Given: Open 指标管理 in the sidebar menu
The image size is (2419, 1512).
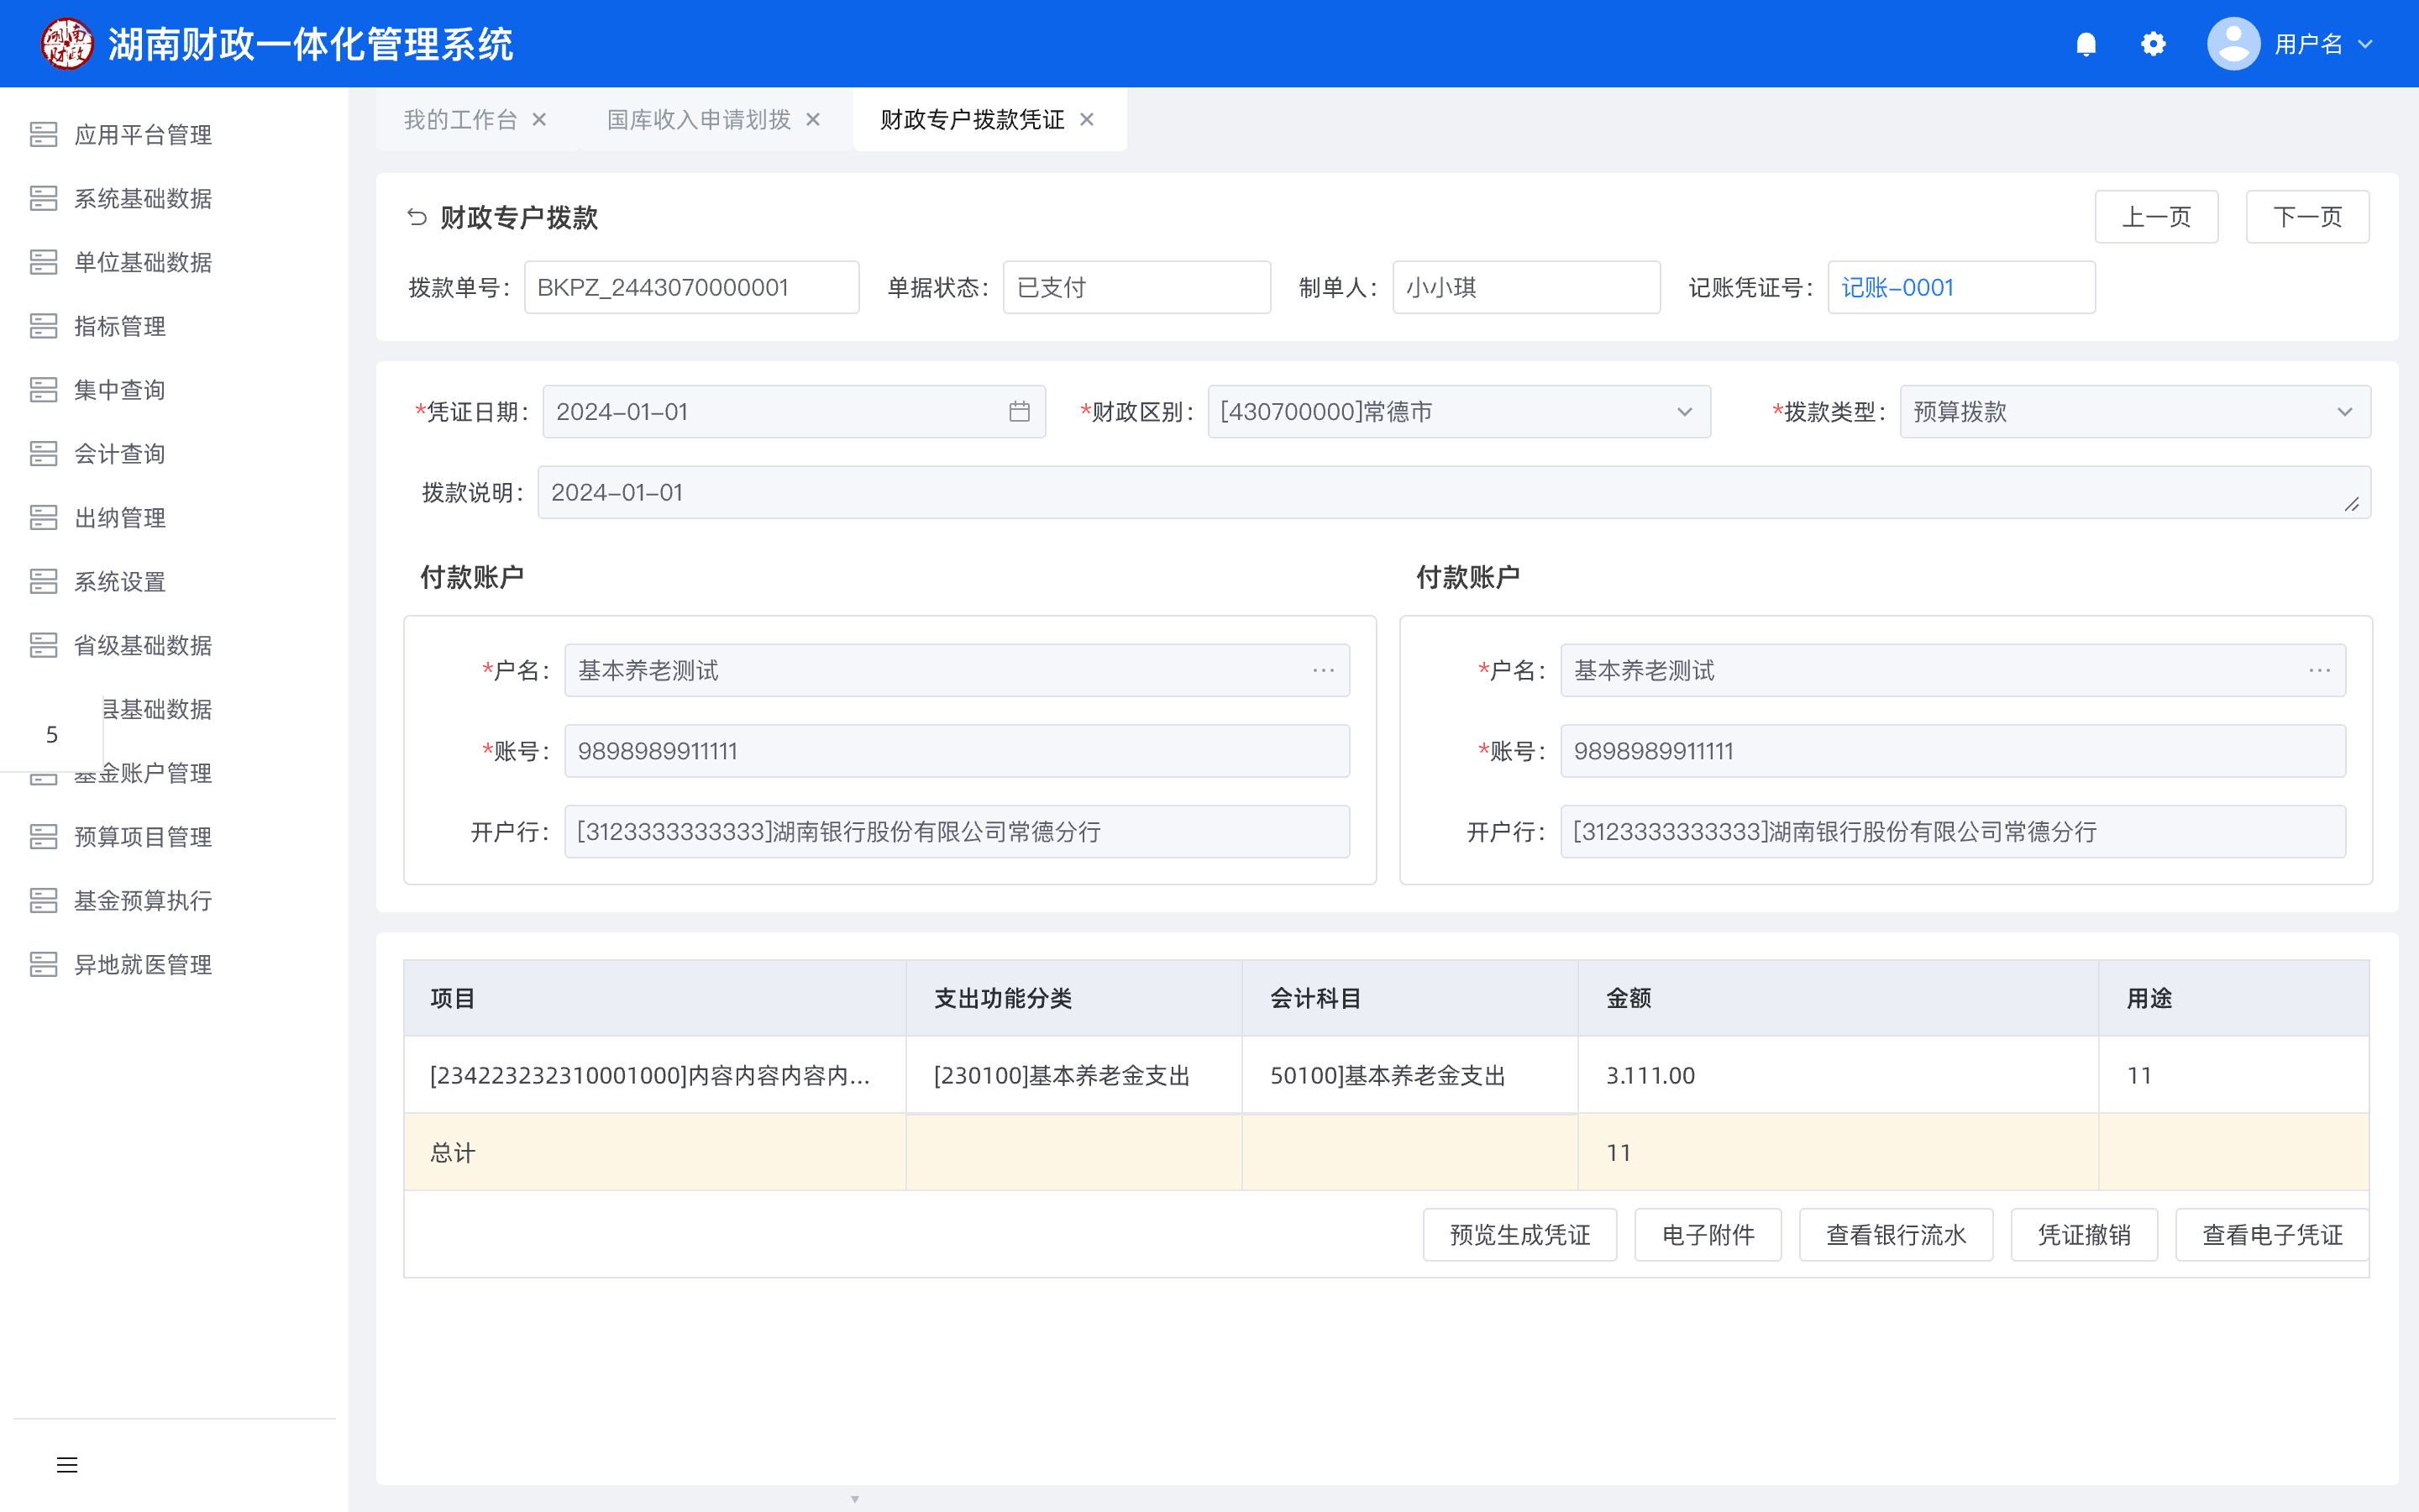Looking at the screenshot, I should pos(120,326).
